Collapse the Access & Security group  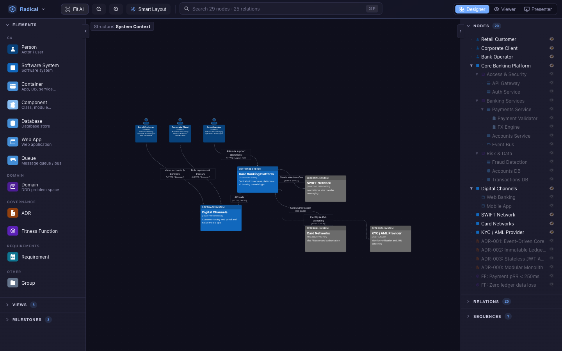tap(477, 74)
